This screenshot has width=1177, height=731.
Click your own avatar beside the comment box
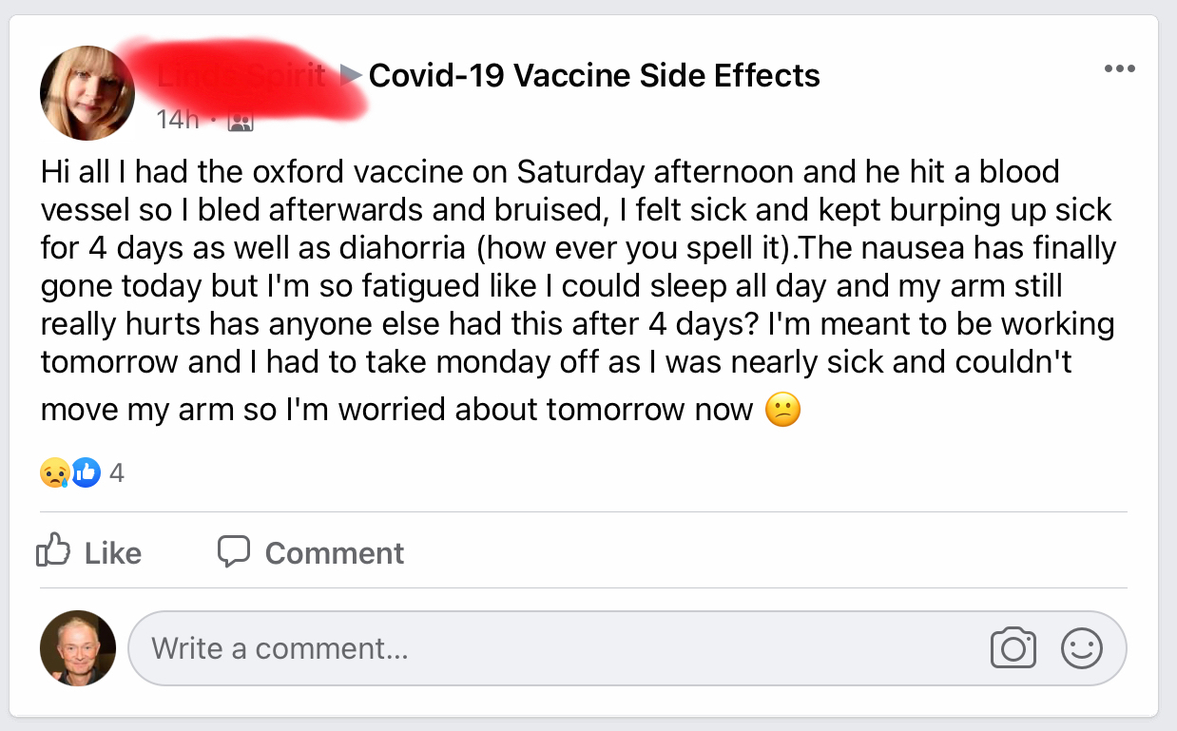pos(78,648)
